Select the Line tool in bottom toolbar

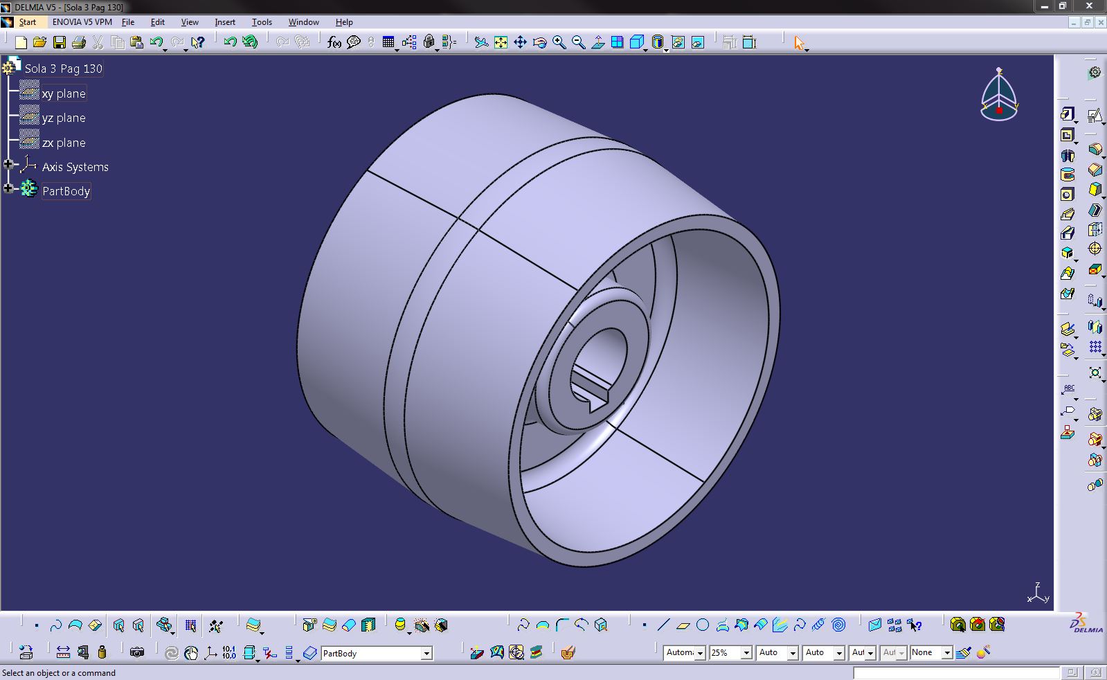[x=663, y=625]
